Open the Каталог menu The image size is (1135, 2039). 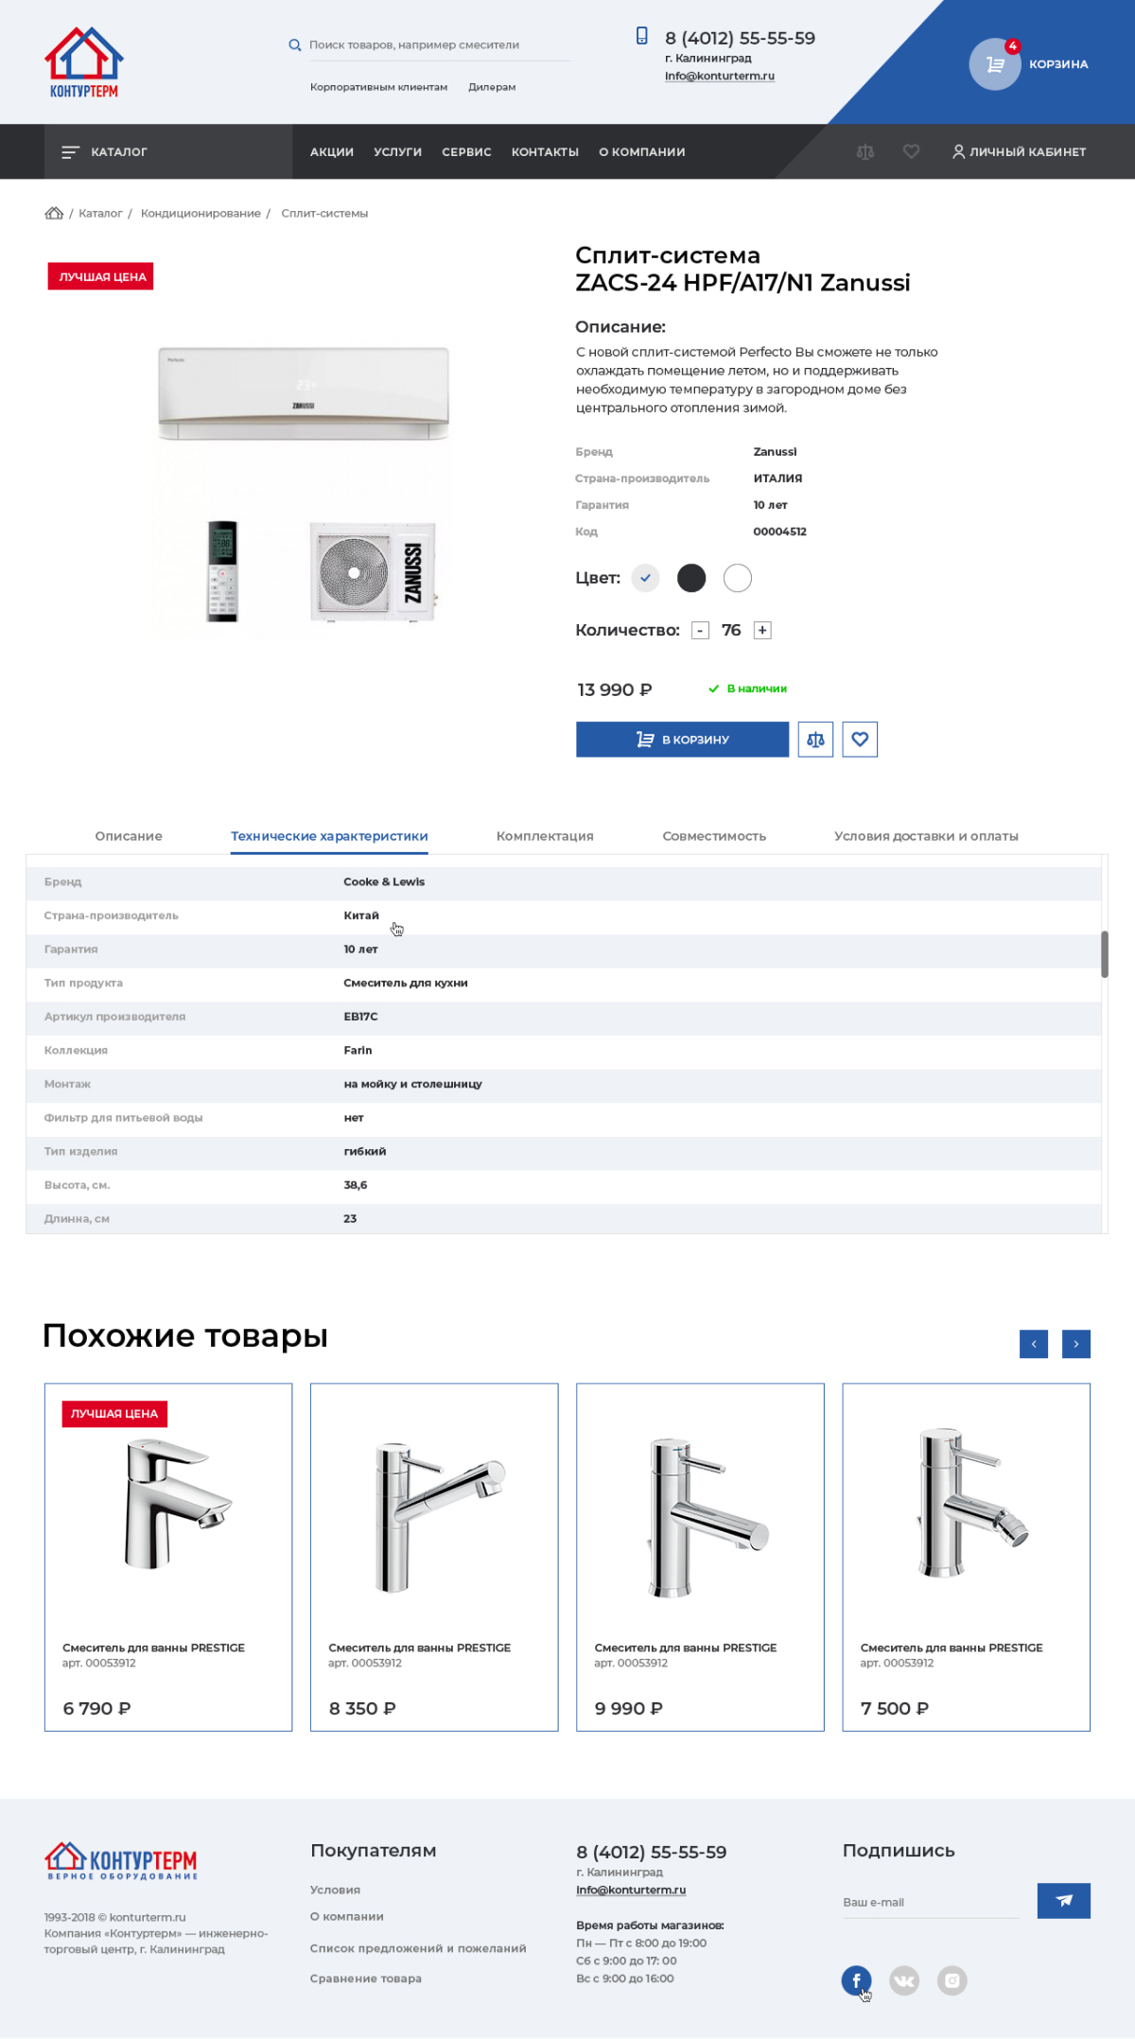pos(105,151)
